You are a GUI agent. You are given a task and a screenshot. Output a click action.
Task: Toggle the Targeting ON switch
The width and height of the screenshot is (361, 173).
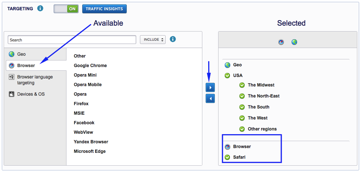66,9
